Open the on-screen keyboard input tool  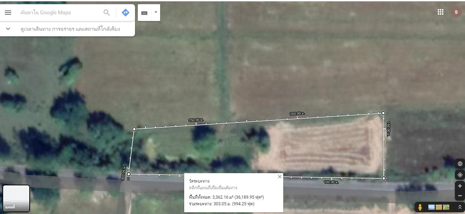[144, 13]
